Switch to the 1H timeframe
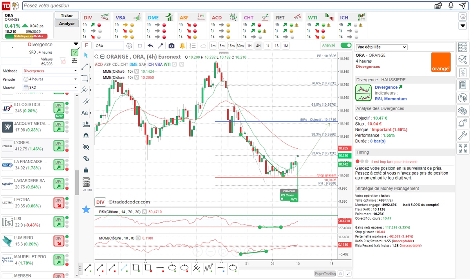Viewport: 470px width, 279px height. [249, 45]
